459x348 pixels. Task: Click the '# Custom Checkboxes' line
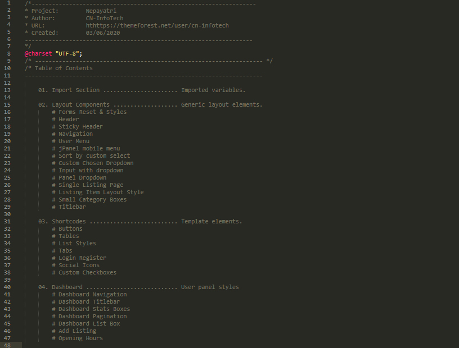84,273
